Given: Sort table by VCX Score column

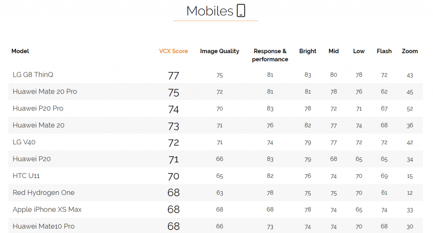Looking at the screenshot, I should click(173, 51).
